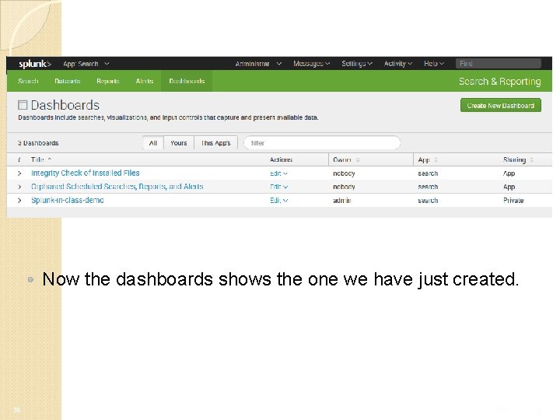Viewport: 560px width, 420px height.
Task: Open Edit menu for Integrity Check row
Action: click(x=278, y=173)
